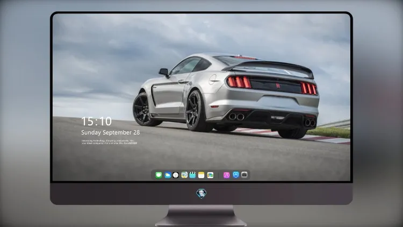Viewport: 403px width, 227px height.
Task: Open the Maps app in dock
Action: 184,175
